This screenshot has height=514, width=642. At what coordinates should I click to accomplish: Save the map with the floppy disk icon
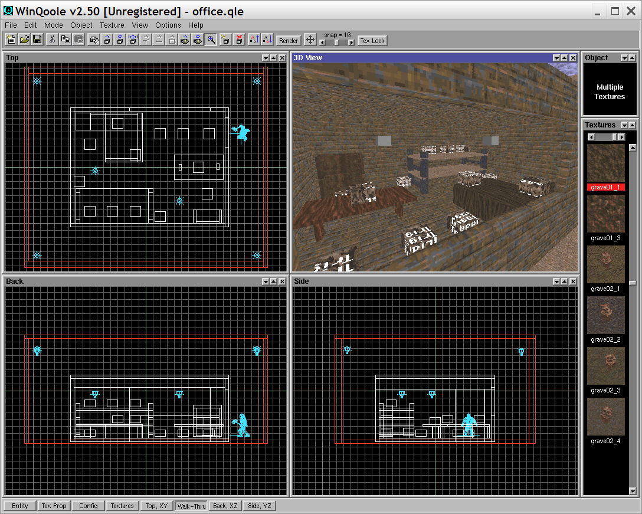[x=37, y=40]
